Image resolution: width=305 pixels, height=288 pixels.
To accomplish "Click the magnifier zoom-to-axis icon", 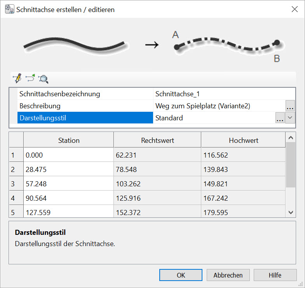I will click(x=44, y=79).
